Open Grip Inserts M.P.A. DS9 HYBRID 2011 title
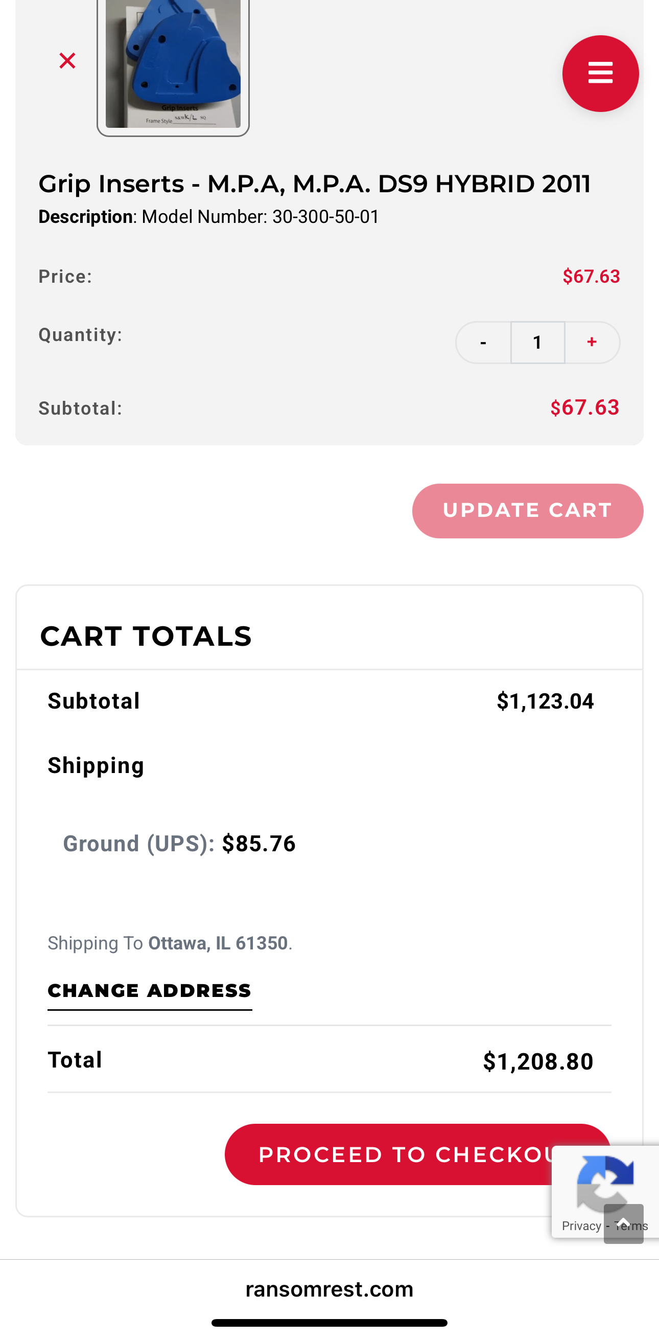659x1339 pixels. (315, 184)
